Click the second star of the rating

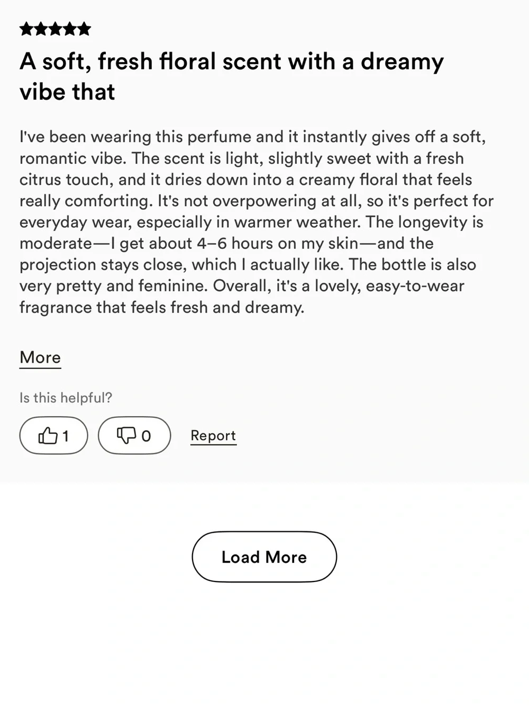(41, 29)
